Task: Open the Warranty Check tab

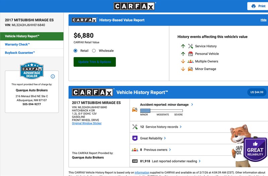Action: 17,44
